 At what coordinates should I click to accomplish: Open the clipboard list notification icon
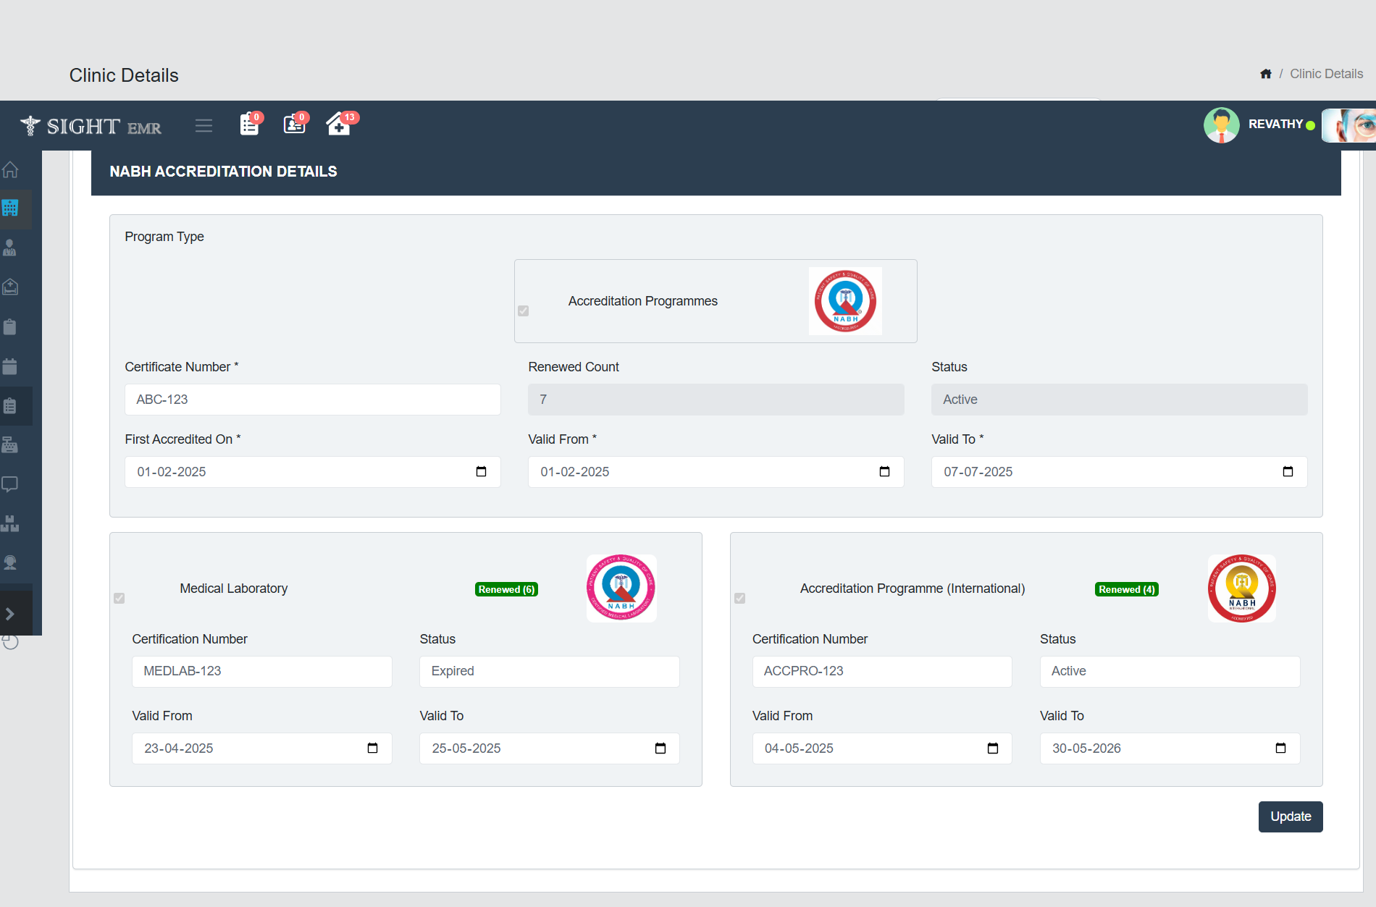pyautogui.click(x=249, y=125)
